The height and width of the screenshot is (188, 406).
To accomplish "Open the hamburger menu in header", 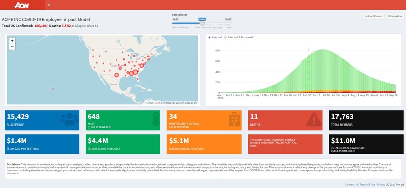I will pos(49,5).
